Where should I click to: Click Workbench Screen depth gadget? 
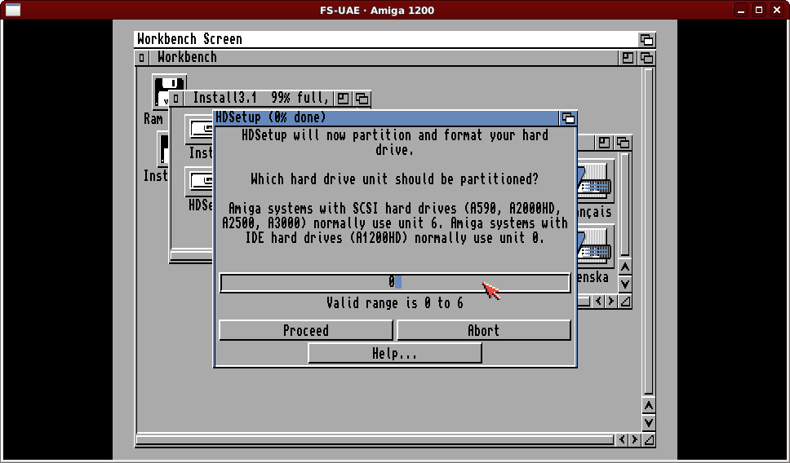(646, 39)
